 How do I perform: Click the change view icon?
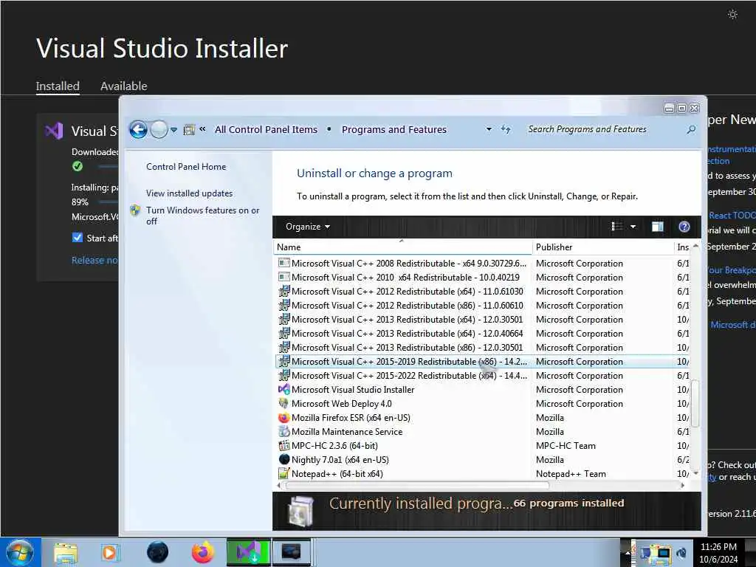click(616, 227)
